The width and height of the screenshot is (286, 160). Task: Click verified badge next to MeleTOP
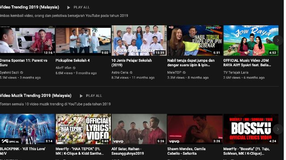184,72
